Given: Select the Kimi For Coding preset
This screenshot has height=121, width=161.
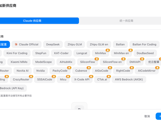Looking at the screenshot, I should point(17,53).
